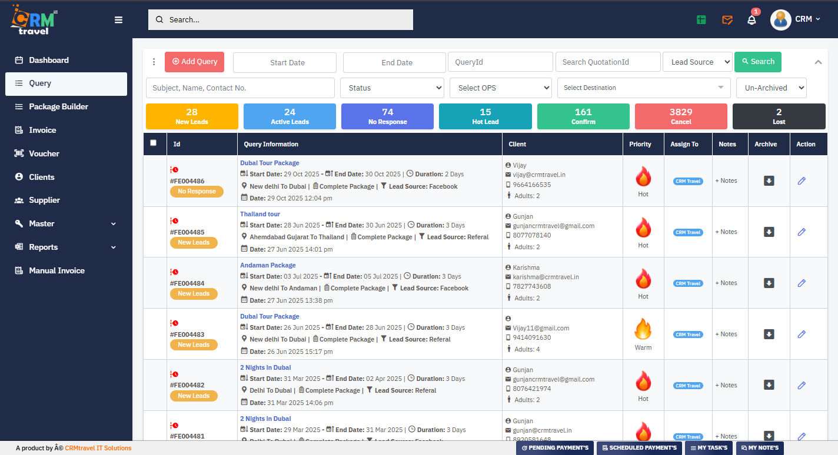
Task: Toggle the checkbox for query FE004484
Action: 154,283
